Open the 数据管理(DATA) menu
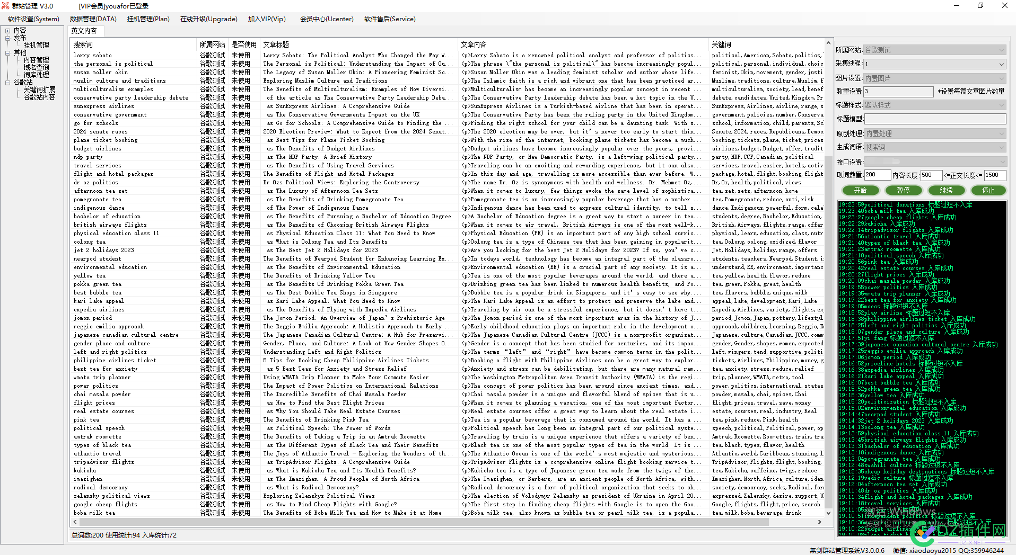 93,19
